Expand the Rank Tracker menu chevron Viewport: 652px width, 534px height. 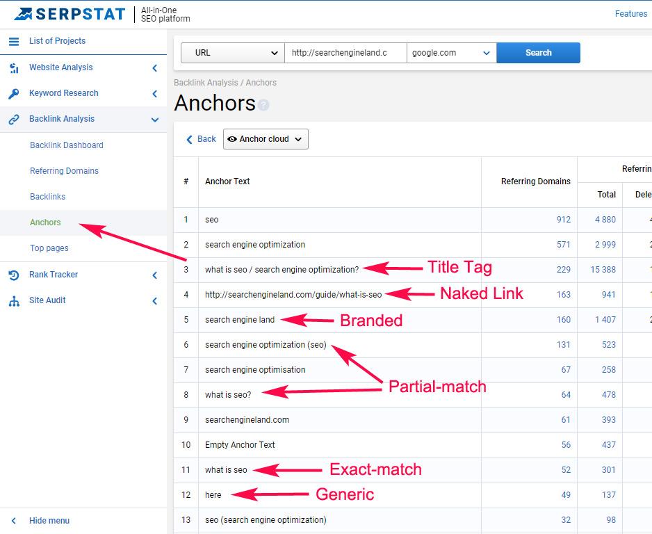click(155, 275)
